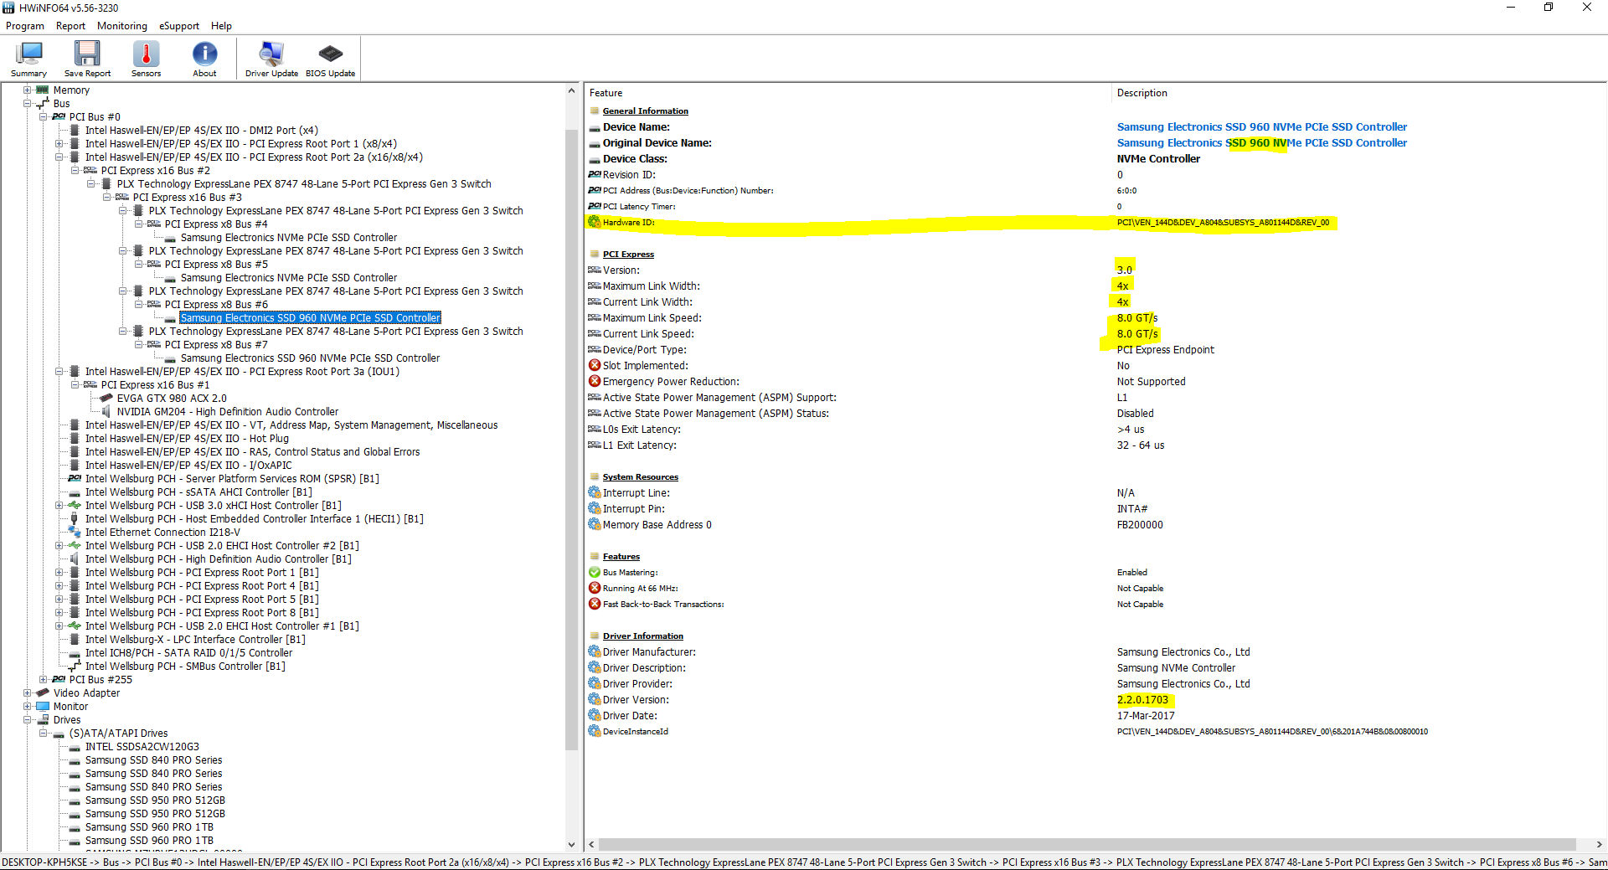
Task: Select the Intel ICH8/PCH SATA RAID Controller
Action: [188, 652]
